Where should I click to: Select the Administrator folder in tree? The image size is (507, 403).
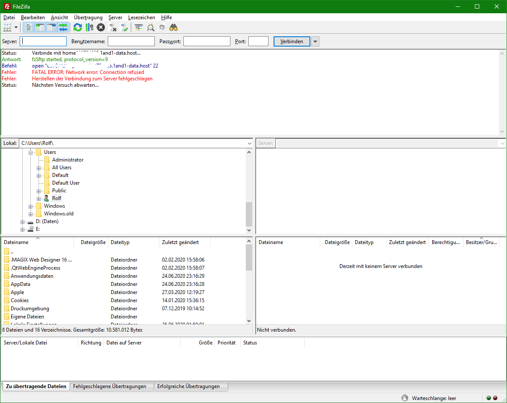point(68,160)
